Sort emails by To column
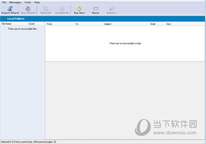206x144 pixels. (77, 24)
